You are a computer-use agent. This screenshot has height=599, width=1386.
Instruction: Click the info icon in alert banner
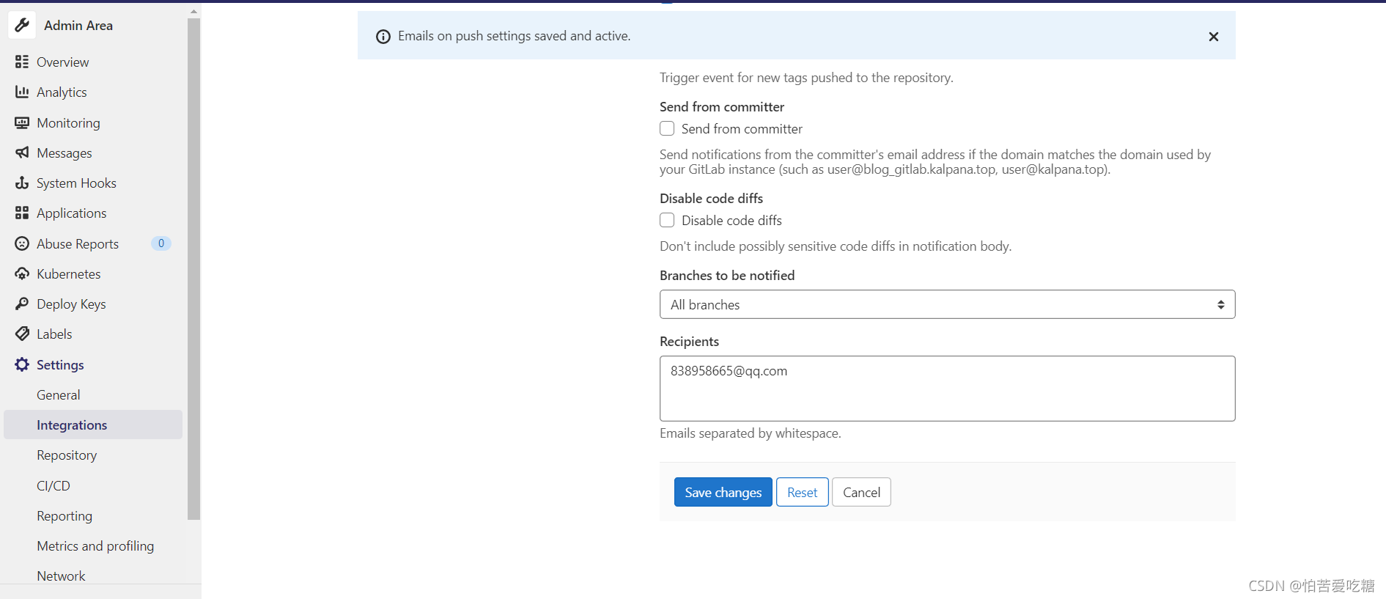383,37
